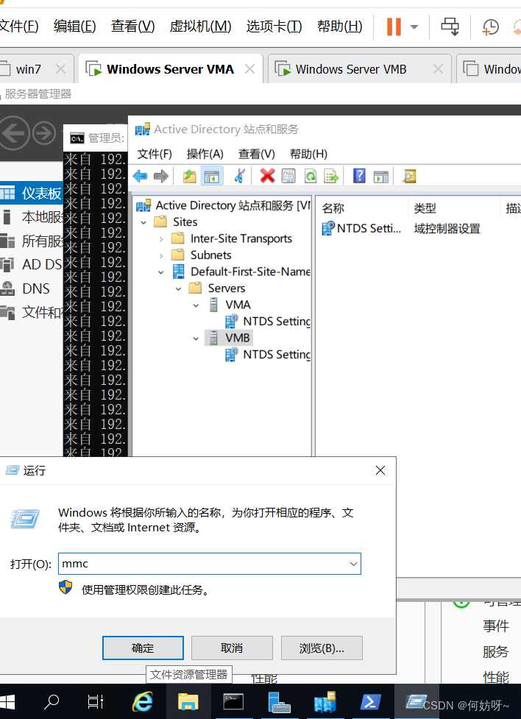Open the VMware pause button dropdown arrow
The height and width of the screenshot is (719, 521).
point(414,26)
